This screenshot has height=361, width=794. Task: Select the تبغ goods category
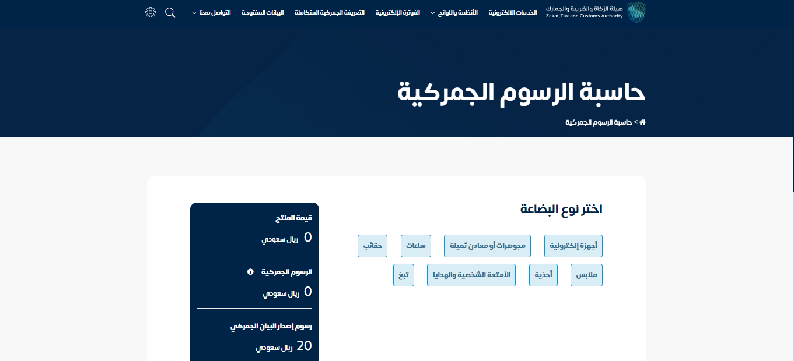[x=403, y=275]
